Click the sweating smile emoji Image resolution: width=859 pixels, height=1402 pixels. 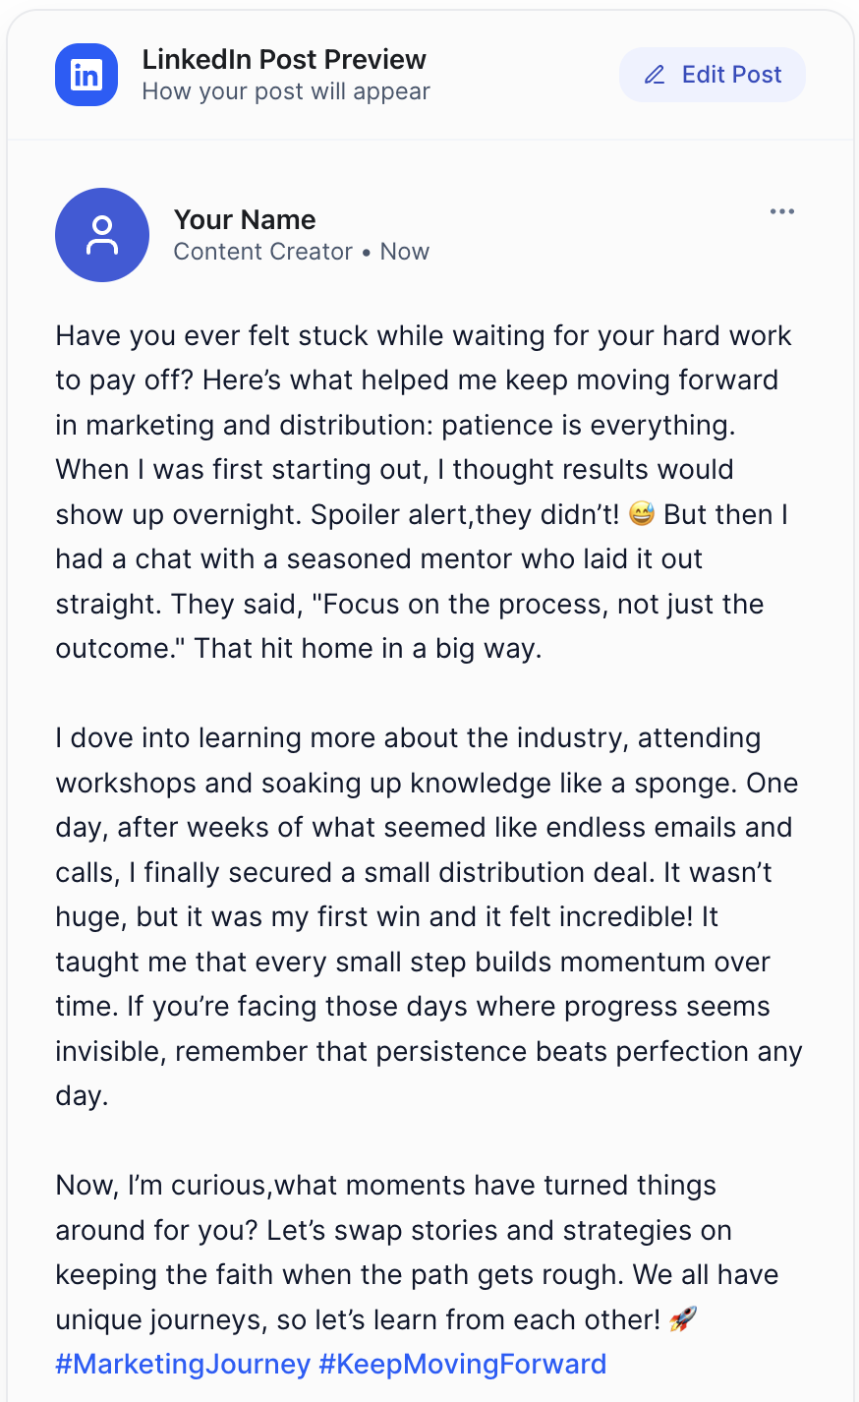point(642,514)
